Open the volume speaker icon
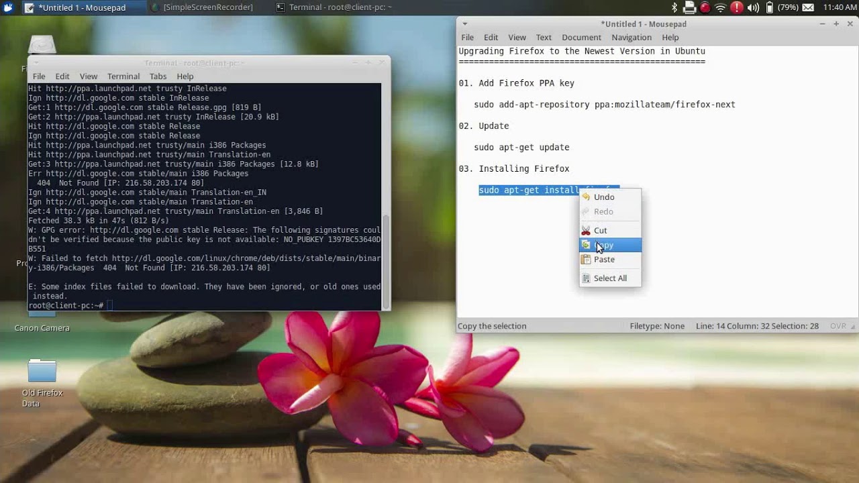859x483 pixels. 753,7
